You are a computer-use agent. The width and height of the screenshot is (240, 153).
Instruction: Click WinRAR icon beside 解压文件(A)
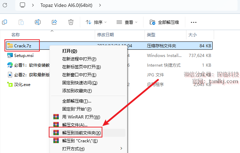[56, 125]
